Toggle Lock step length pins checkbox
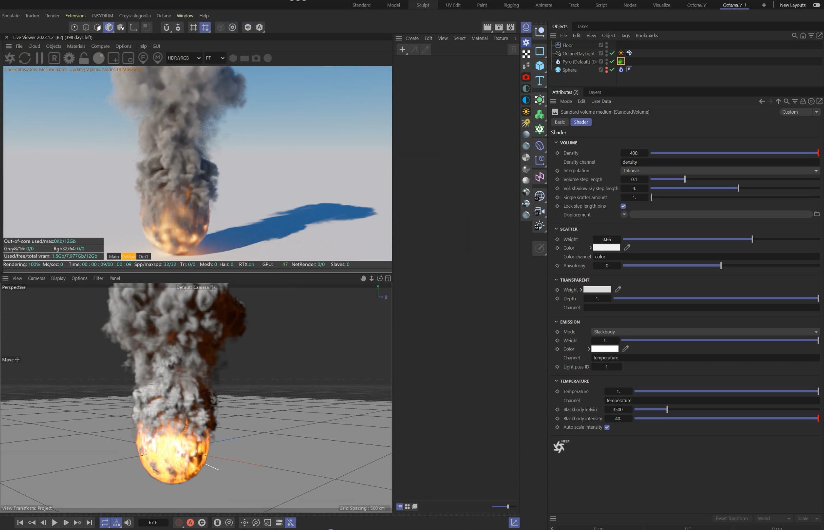 tap(623, 206)
